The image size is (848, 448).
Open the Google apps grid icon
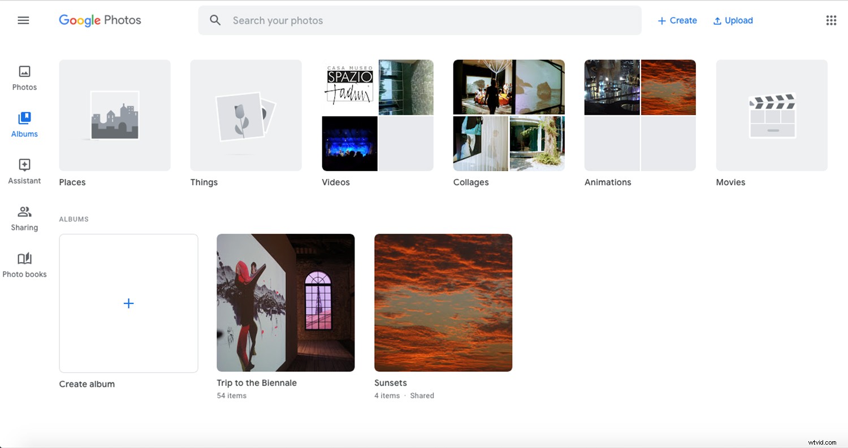click(x=830, y=20)
